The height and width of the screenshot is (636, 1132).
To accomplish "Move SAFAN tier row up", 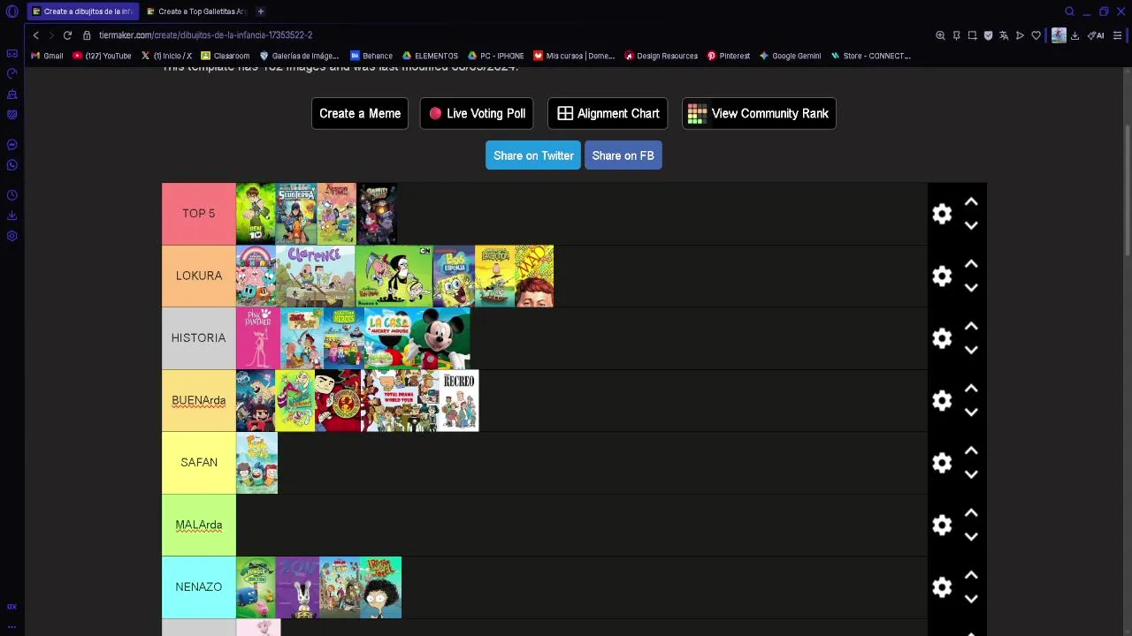I will tap(971, 450).
